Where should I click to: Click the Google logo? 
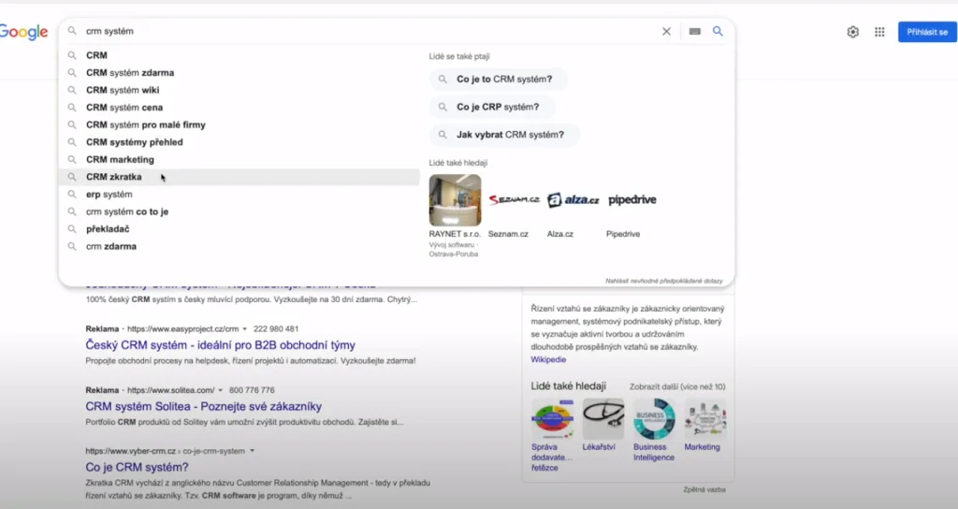point(23,33)
